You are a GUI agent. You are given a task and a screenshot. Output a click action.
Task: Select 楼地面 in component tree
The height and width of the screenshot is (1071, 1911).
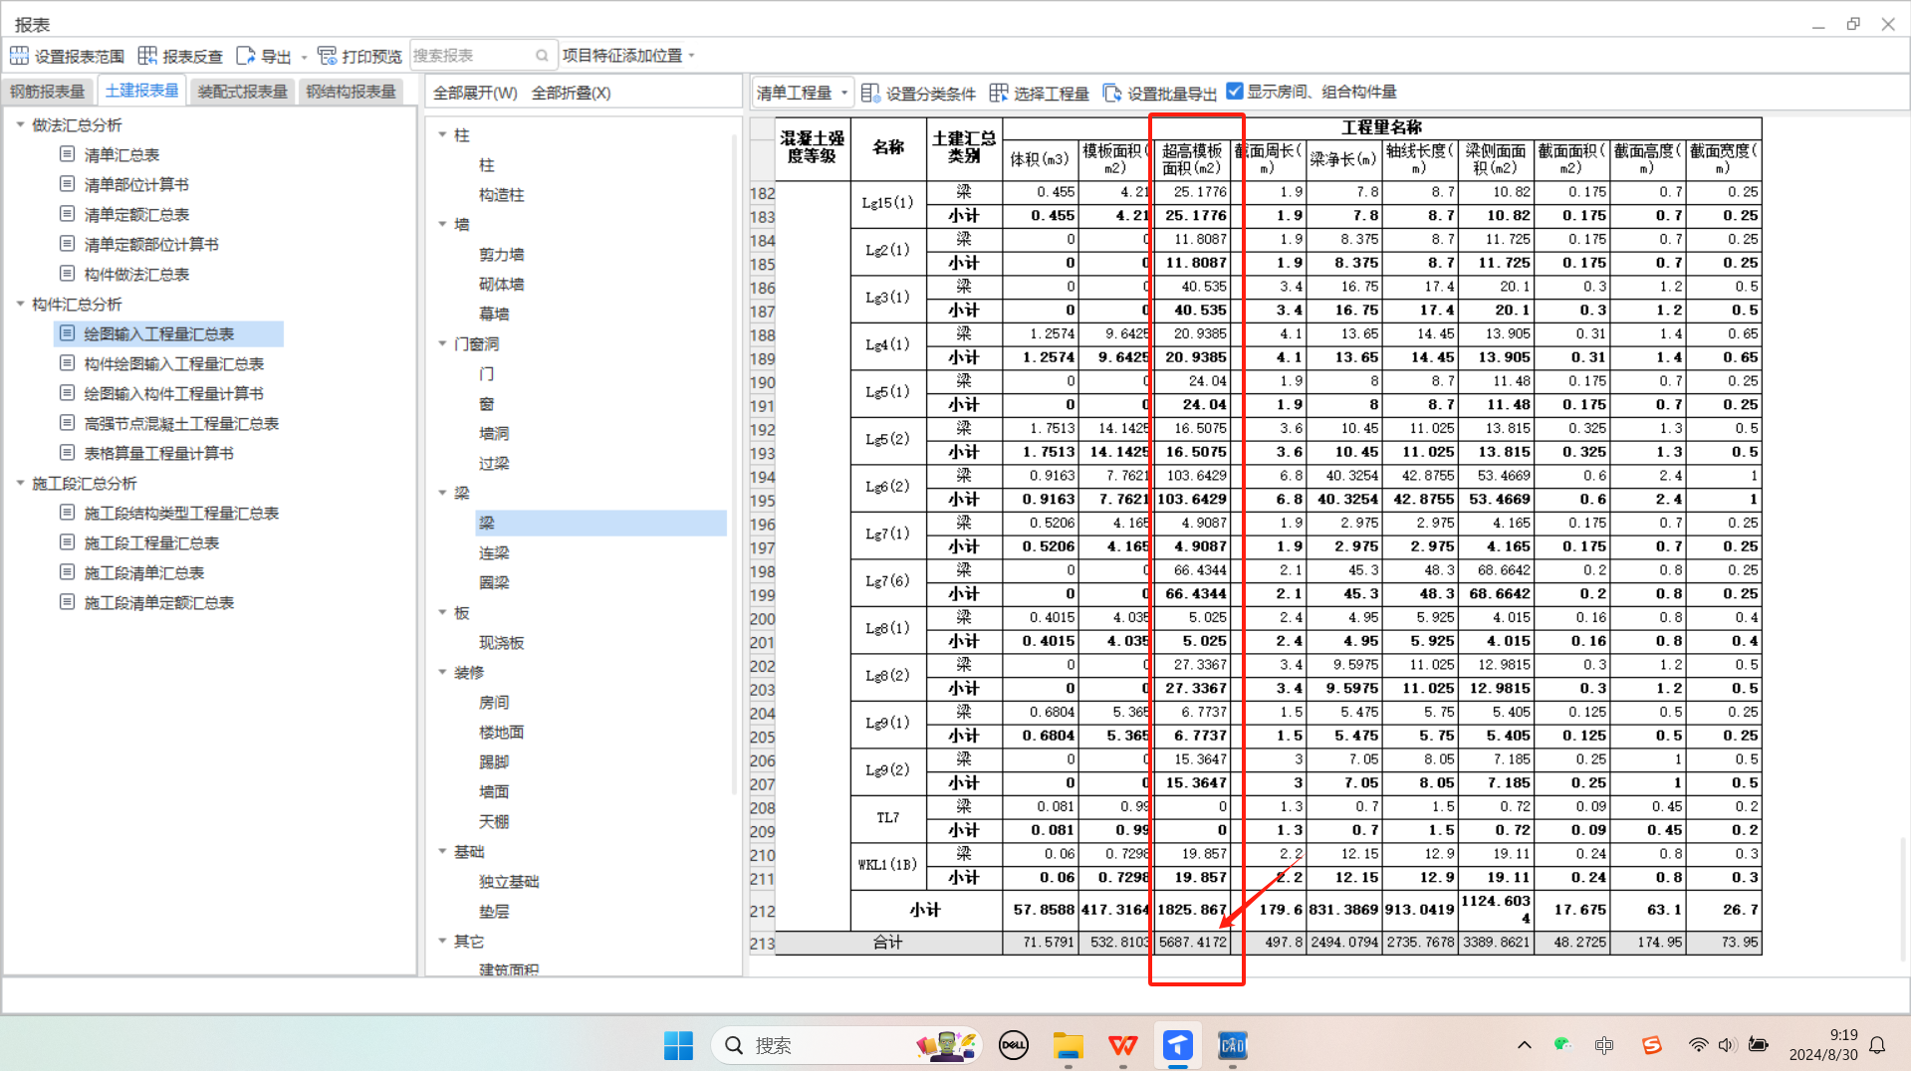(501, 732)
